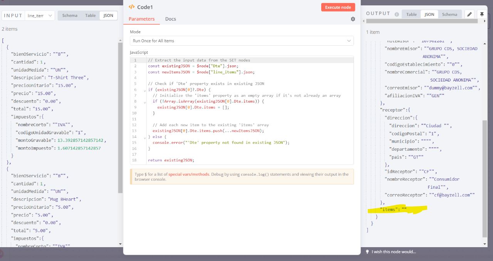Open the Mode dropdown
Screen dimensions: 493x261
(241, 41)
